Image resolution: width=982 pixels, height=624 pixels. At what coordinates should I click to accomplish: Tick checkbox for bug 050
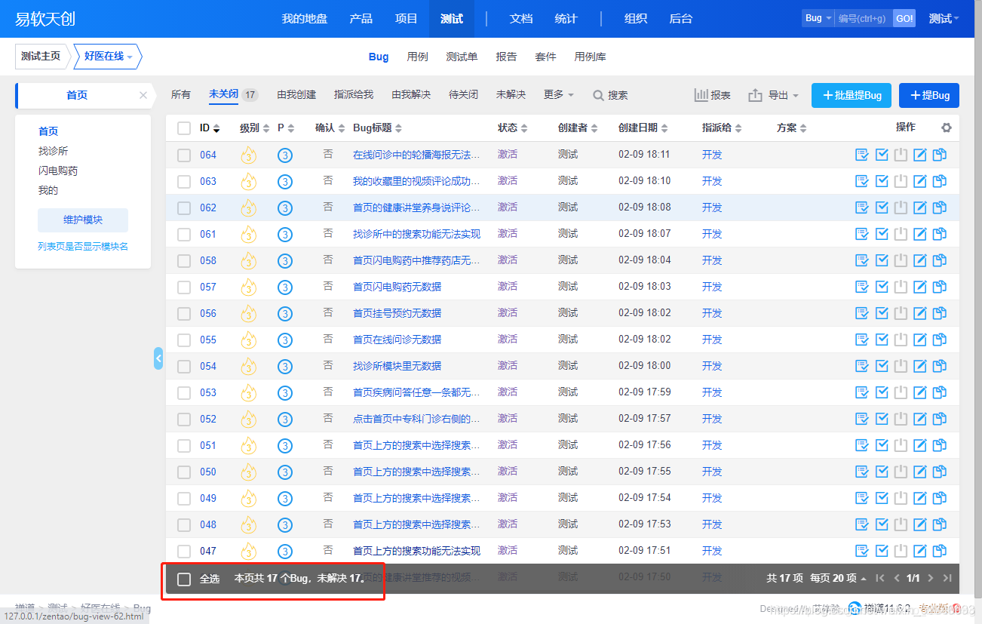pos(184,472)
